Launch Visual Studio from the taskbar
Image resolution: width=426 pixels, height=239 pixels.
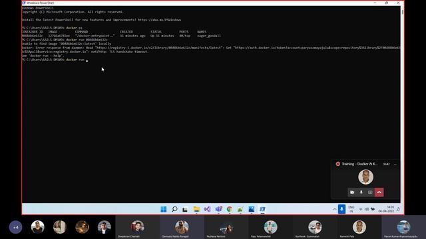pyautogui.click(x=208, y=209)
